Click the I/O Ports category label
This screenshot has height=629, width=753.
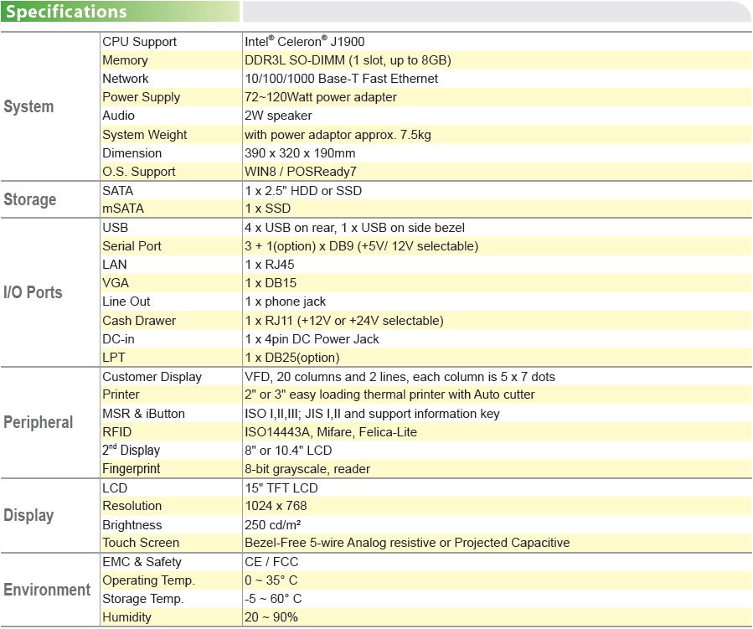[x=33, y=292]
